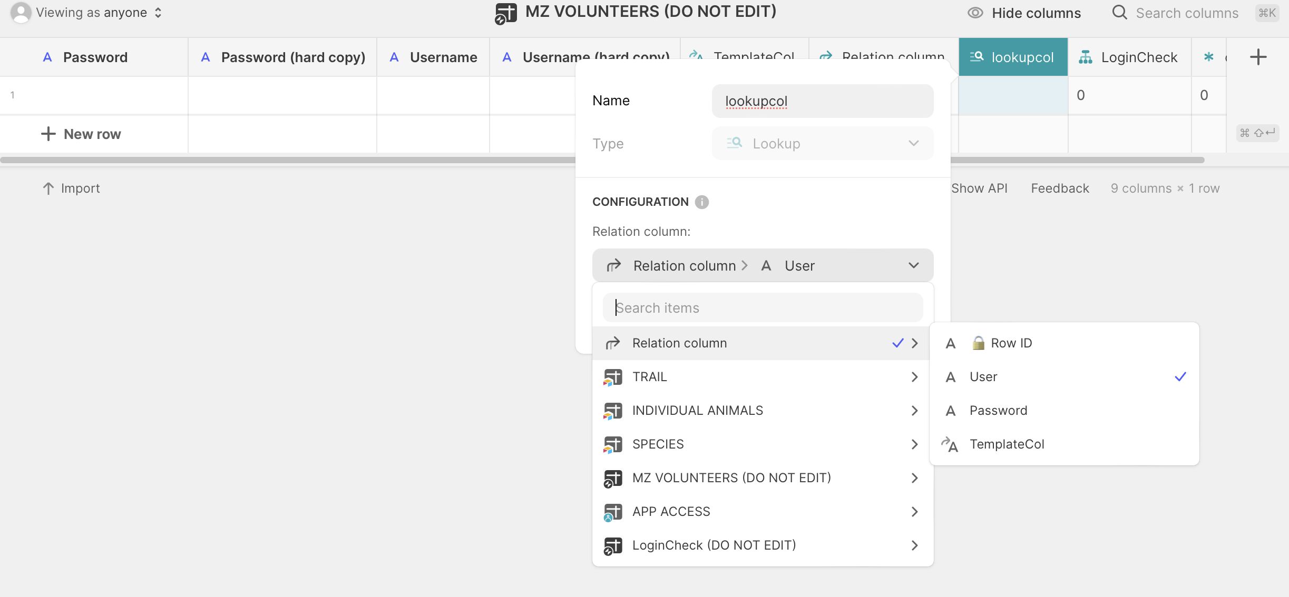
Task: Click the APP ACCESS table icon
Action: tap(612, 512)
